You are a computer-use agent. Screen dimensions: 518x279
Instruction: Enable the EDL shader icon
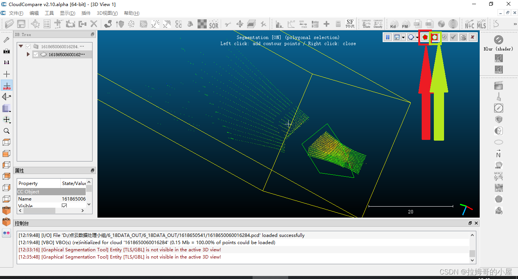tap(498, 58)
